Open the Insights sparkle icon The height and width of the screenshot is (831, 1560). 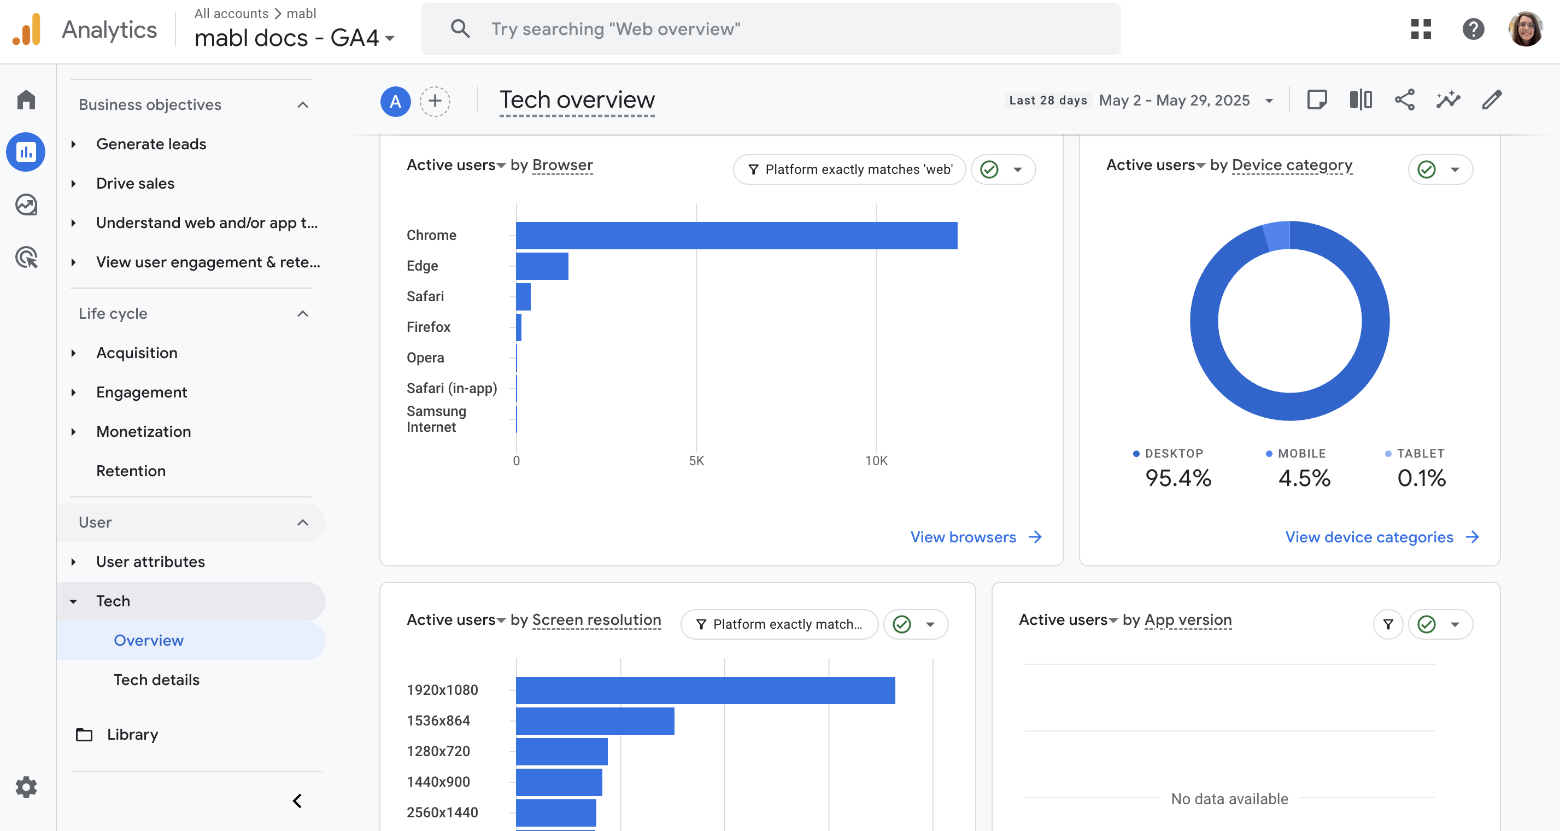[1448, 100]
